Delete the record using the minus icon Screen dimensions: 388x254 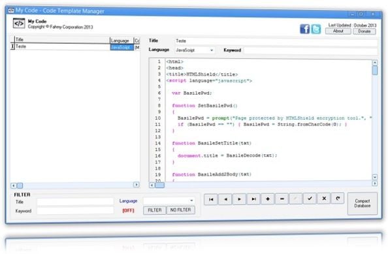tap(282, 198)
